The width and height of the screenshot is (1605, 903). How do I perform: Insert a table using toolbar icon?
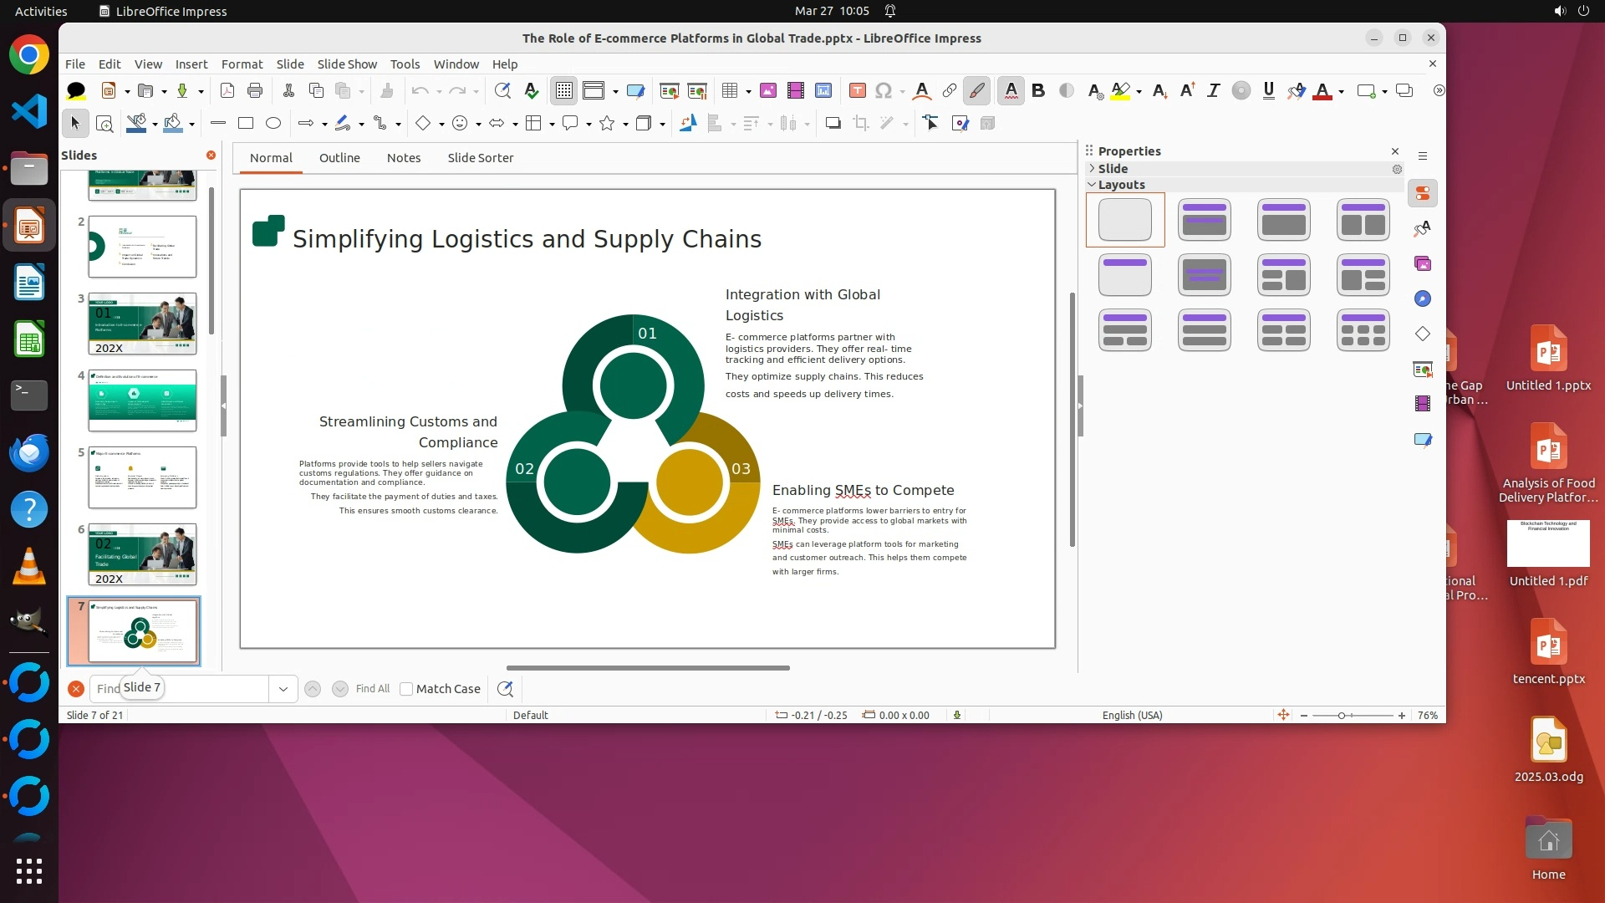coord(730,90)
